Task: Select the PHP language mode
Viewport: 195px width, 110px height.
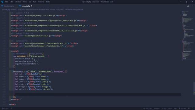Action: pyautogui.click(x=175, y=108)
